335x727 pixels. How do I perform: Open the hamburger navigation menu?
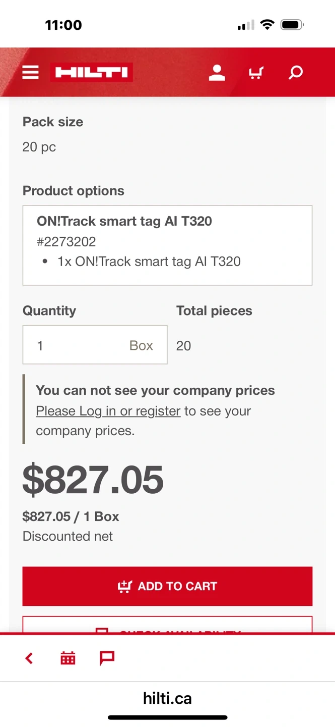pos(30,72)
